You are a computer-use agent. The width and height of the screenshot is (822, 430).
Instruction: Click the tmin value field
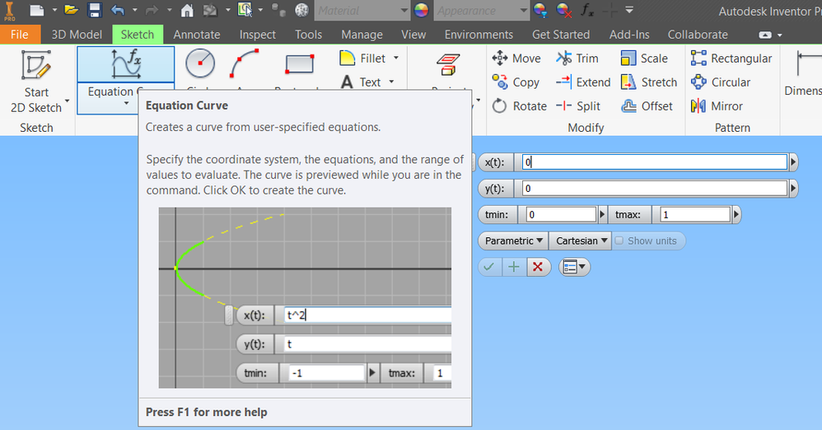(x=561, y=214)
